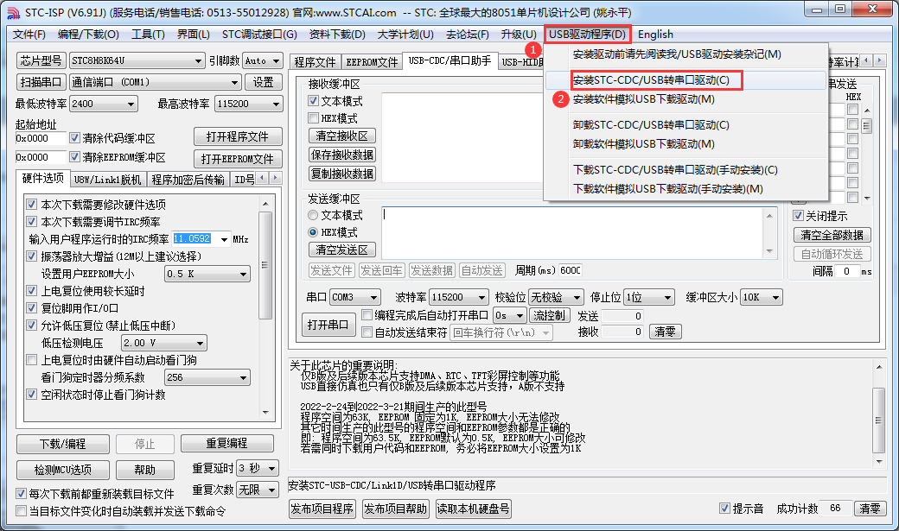Click the HEX send text area
Image resolution: width=899 pixels, height=531 pixels.
click(x=573, y=233)
